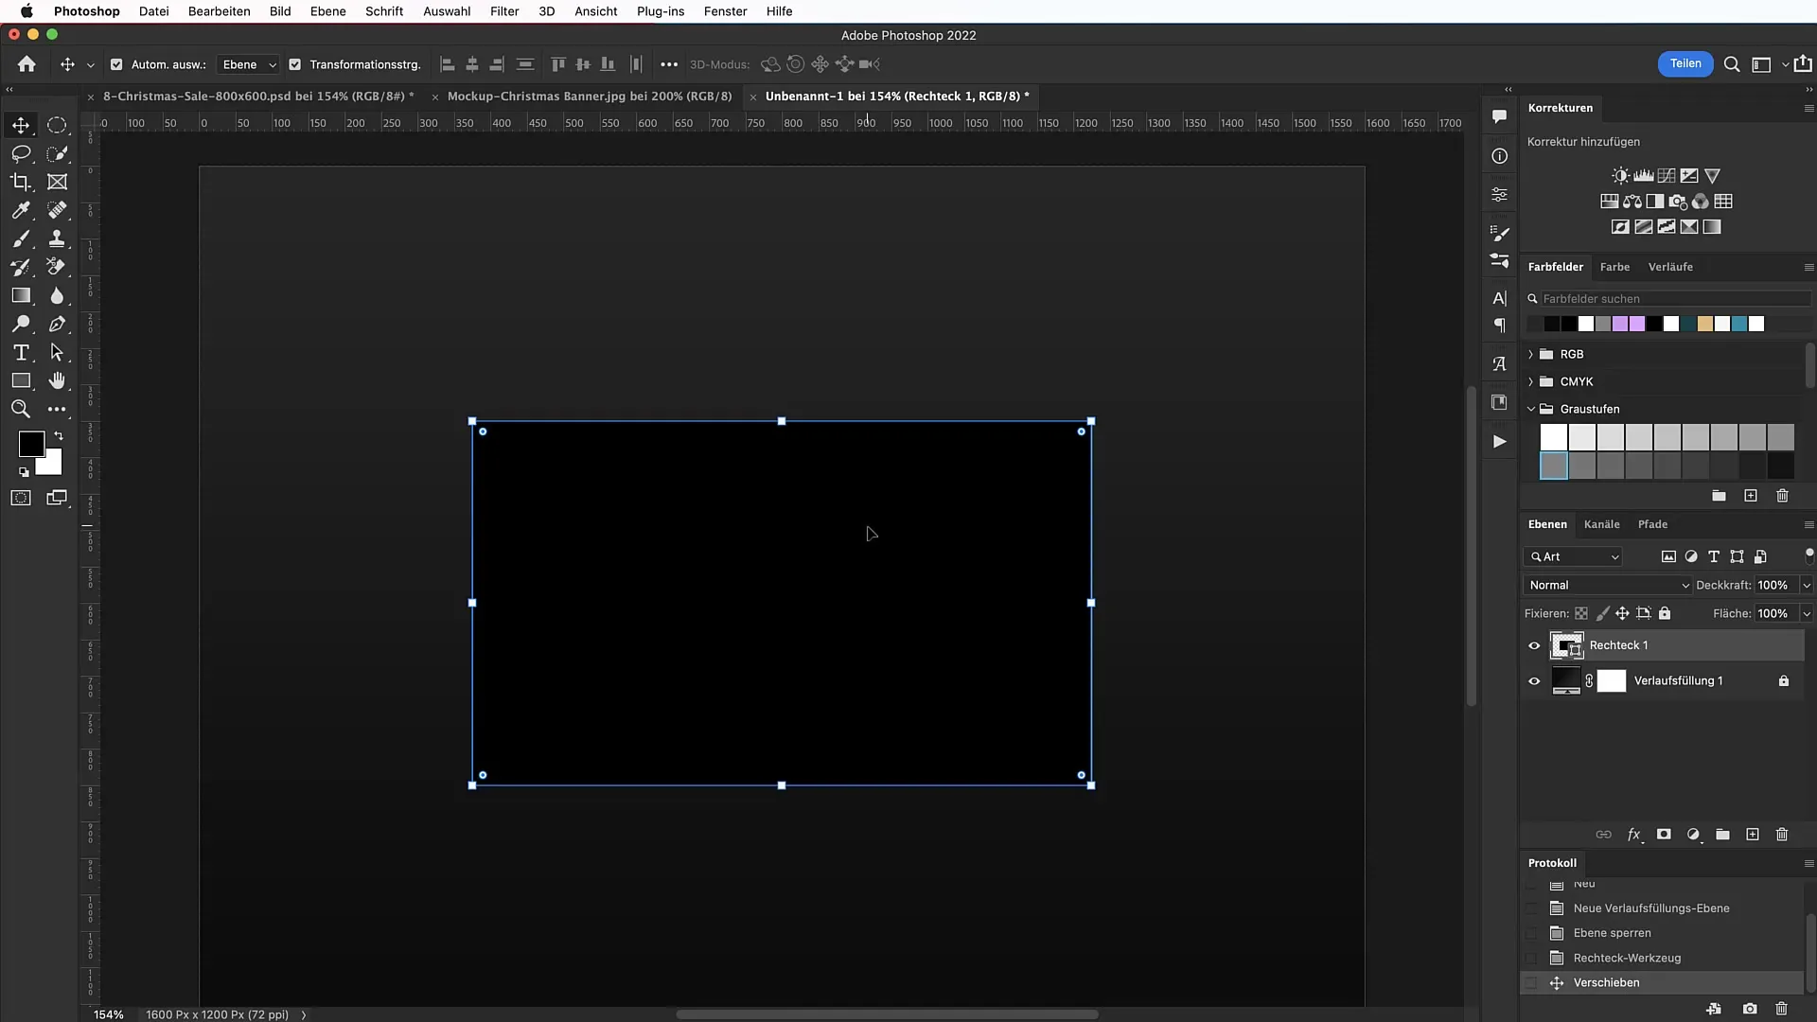Open the Actions play panel icon
The image size is (1817, 1022).
[1500, 441]
